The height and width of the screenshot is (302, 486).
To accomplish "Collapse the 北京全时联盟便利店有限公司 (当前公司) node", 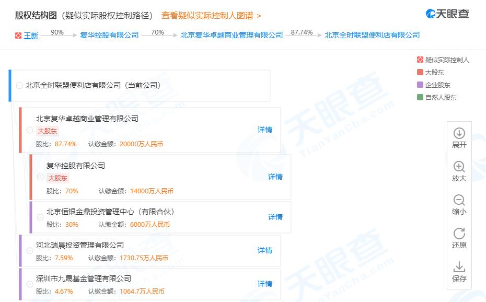I will point(19,86).
